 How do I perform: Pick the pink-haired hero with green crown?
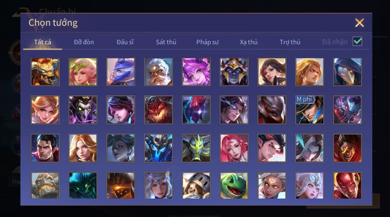tap(83, 72)
